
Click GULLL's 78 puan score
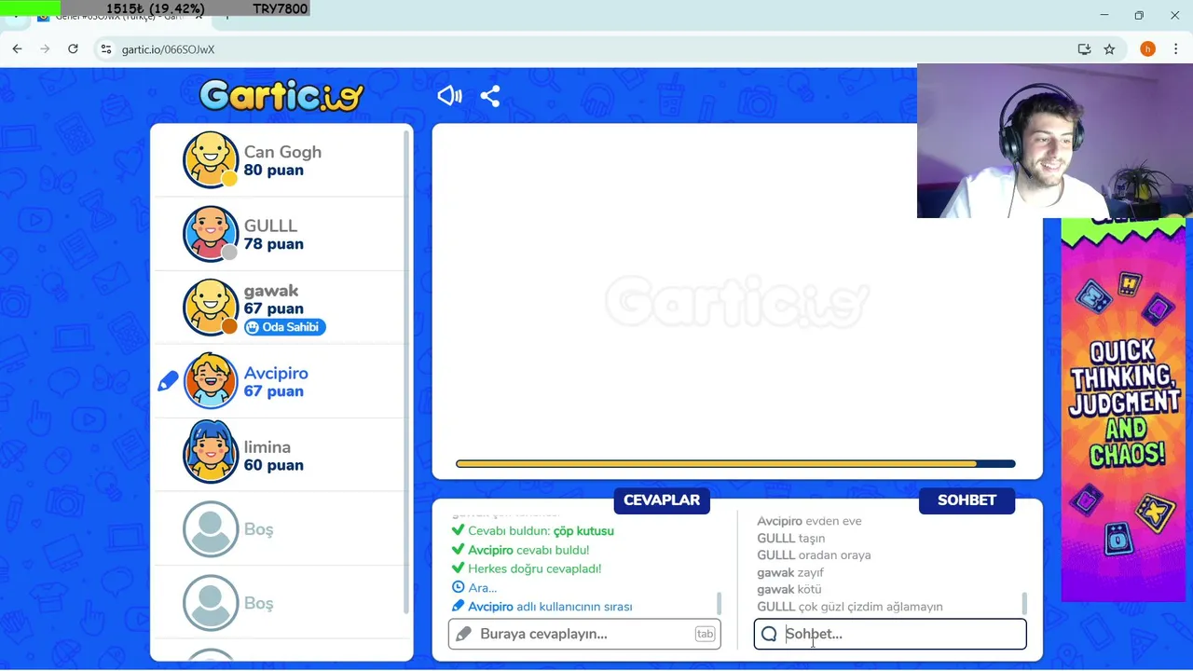click(273, 244)
